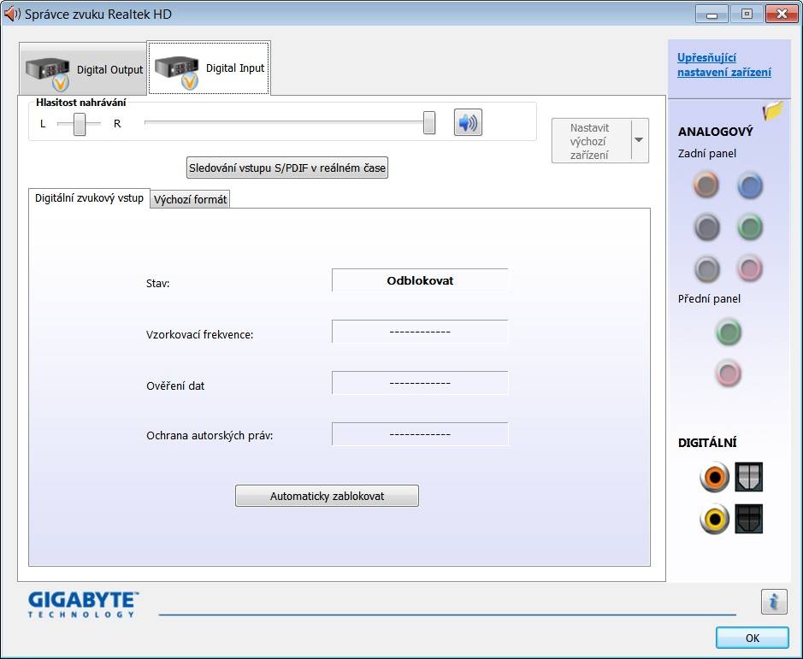Click Nastavit výchozí zařízení button

point(592,141)
